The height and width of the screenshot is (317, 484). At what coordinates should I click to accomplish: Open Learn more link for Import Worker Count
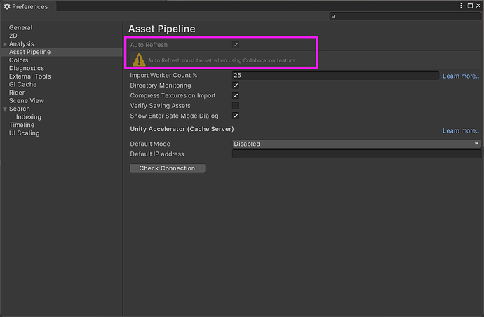[x=461, y=76]
